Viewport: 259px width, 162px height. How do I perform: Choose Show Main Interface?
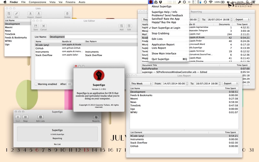(164, 53)
